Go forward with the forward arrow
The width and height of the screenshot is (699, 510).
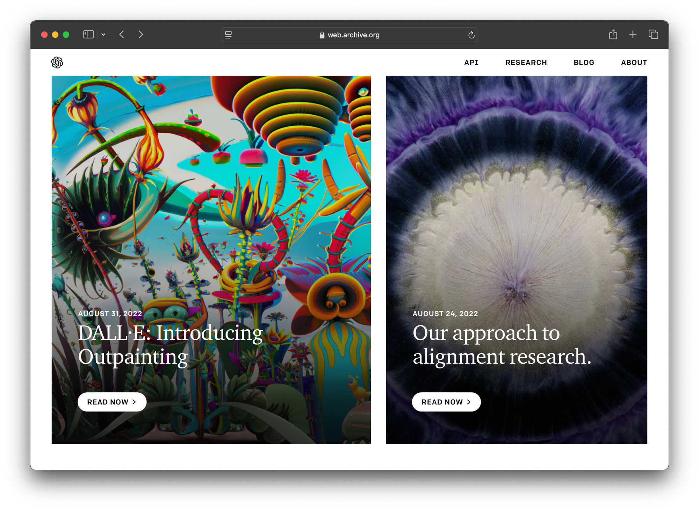pyautogui.click(x=140, y=35)
